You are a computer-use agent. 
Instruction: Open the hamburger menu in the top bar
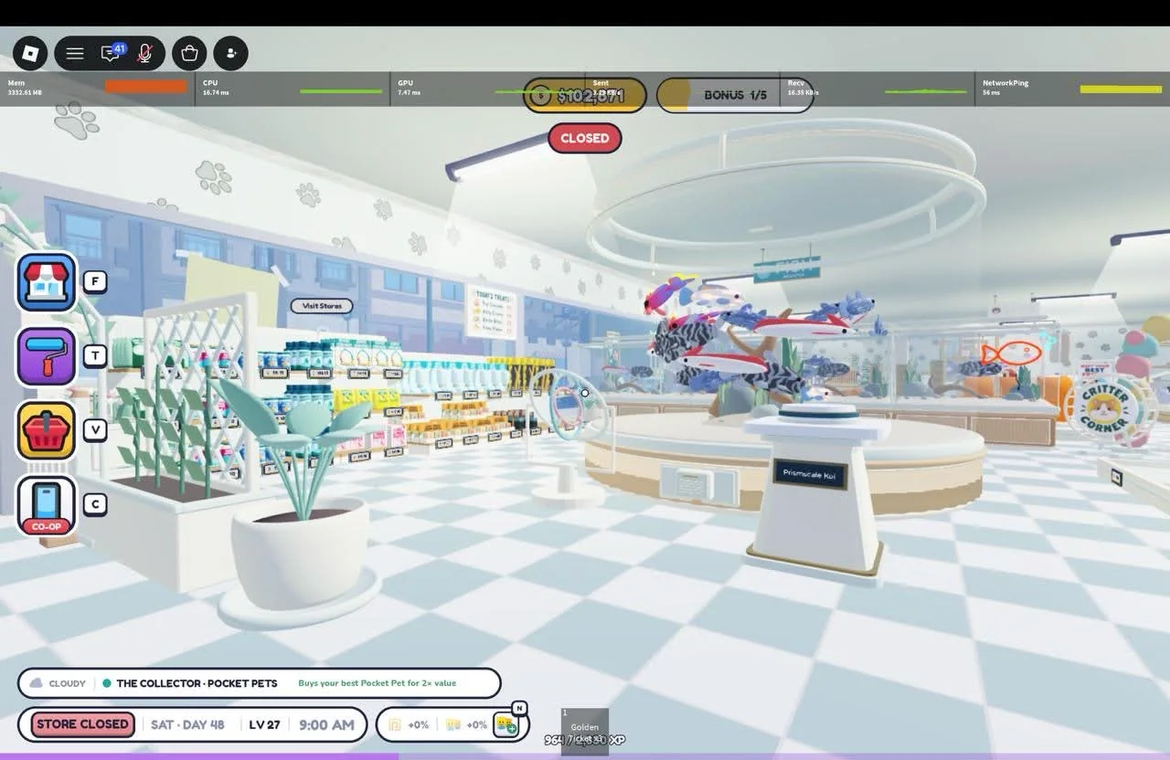click(x=75, y=53)
